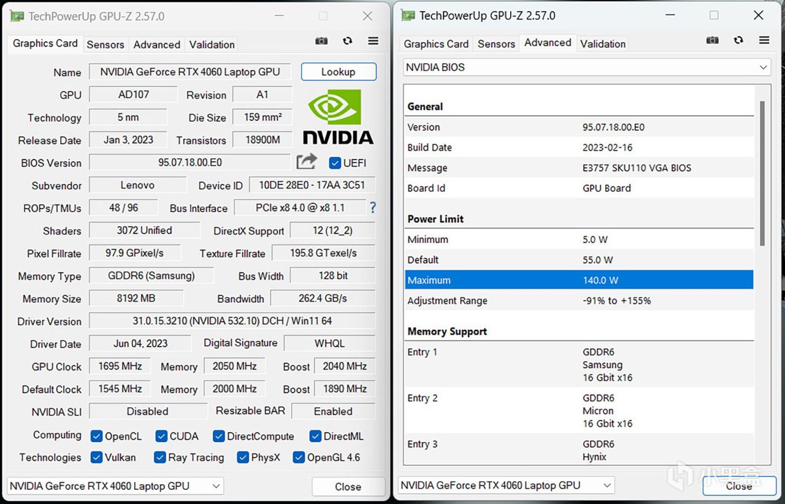The image size is (785, 504).
Task: Open the NVIDIA BIOS dropdown
Action: click(x=587, y=67)
